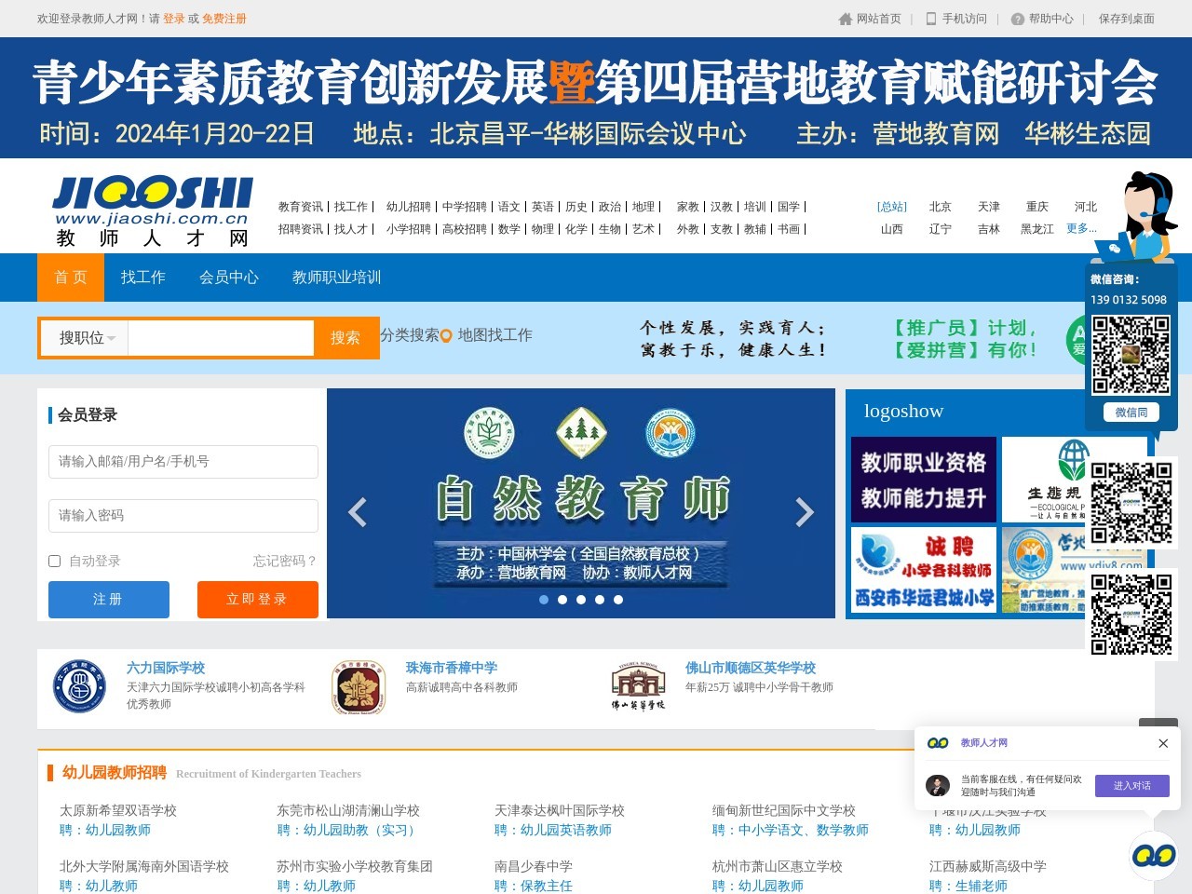Enable the 自动登录 checkbox
The height and width of the screenshot is (894, 1192).
click(x=55, y=561)
